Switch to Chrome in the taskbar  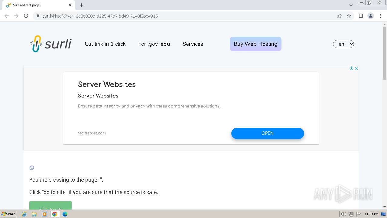[55, 214]
